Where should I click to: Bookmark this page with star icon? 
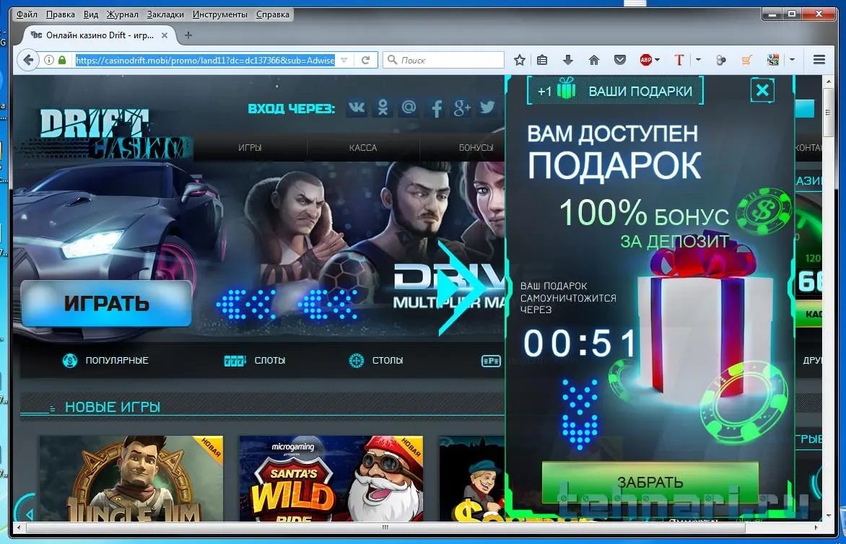(520, 60)
